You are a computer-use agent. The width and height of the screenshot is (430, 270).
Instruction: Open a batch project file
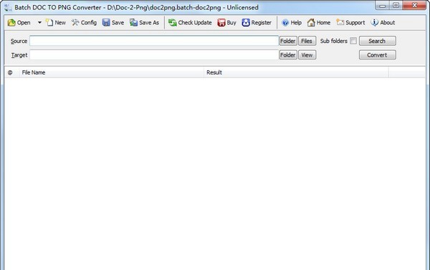coord(19,23)
